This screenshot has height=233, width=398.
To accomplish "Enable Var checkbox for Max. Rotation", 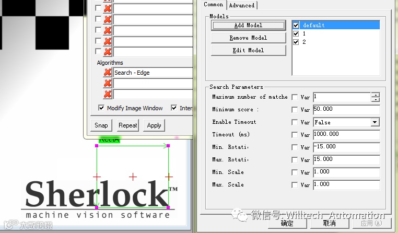I will [x=295, y=160].
